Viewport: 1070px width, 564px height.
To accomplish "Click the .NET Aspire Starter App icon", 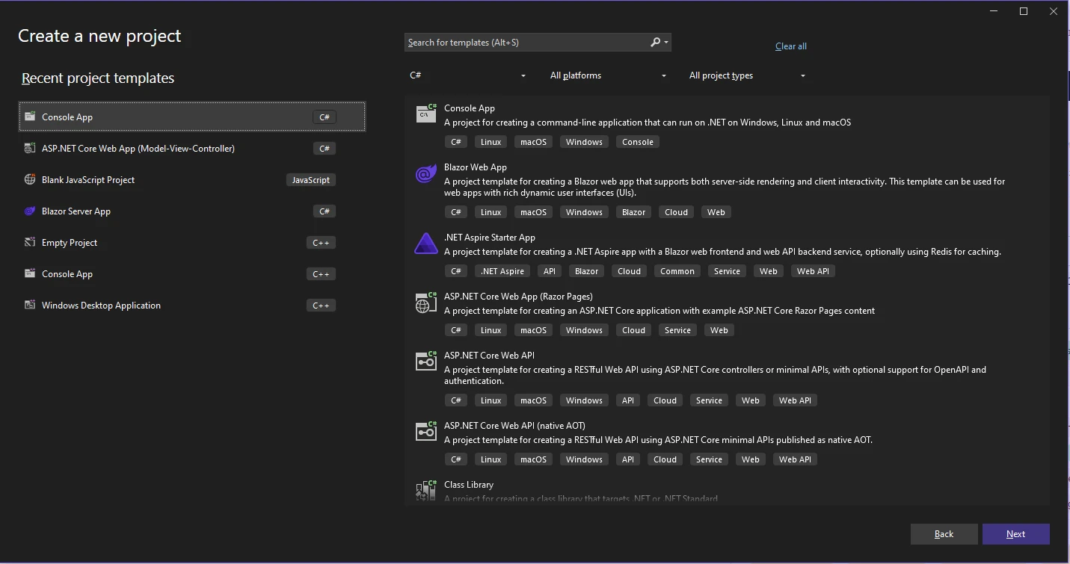I will [426, 244].
